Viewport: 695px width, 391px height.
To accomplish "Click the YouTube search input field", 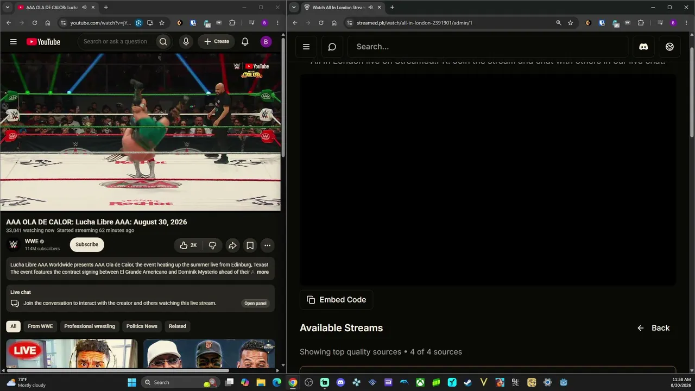I will point(117,42).
